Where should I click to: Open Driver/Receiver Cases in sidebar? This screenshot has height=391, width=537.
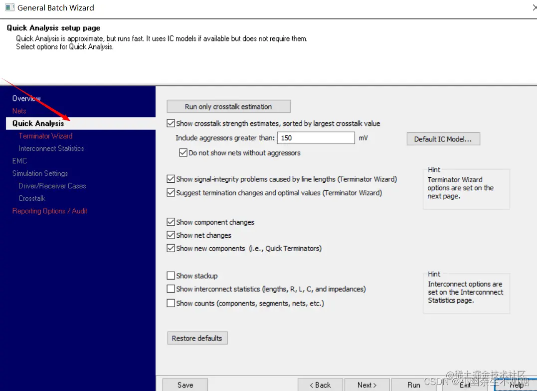click(x=52, y=186)
